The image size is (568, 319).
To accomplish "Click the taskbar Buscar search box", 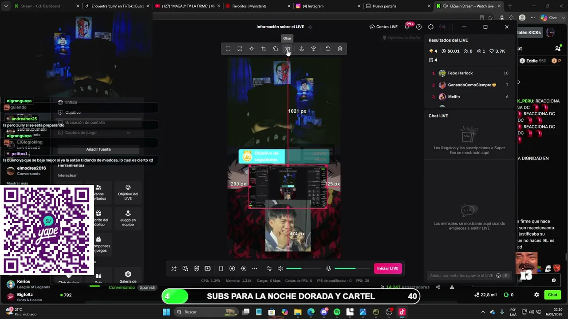I will click(206, 312).
